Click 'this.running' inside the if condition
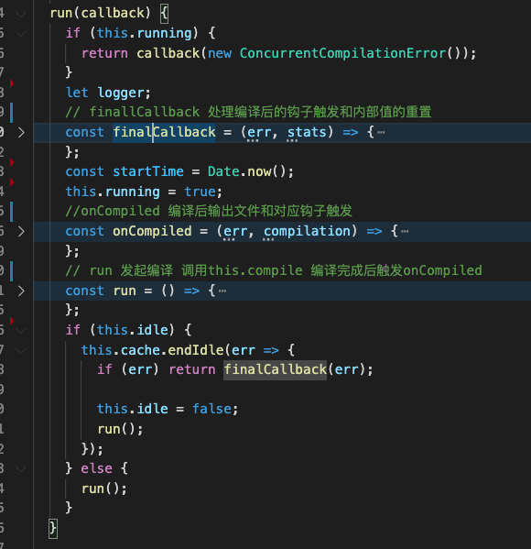 pyautogui.click(x=145, y=33)
